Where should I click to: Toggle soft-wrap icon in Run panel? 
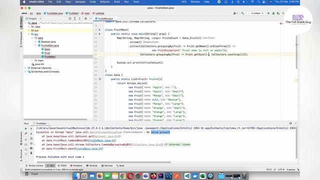click(x=31, y=138)
